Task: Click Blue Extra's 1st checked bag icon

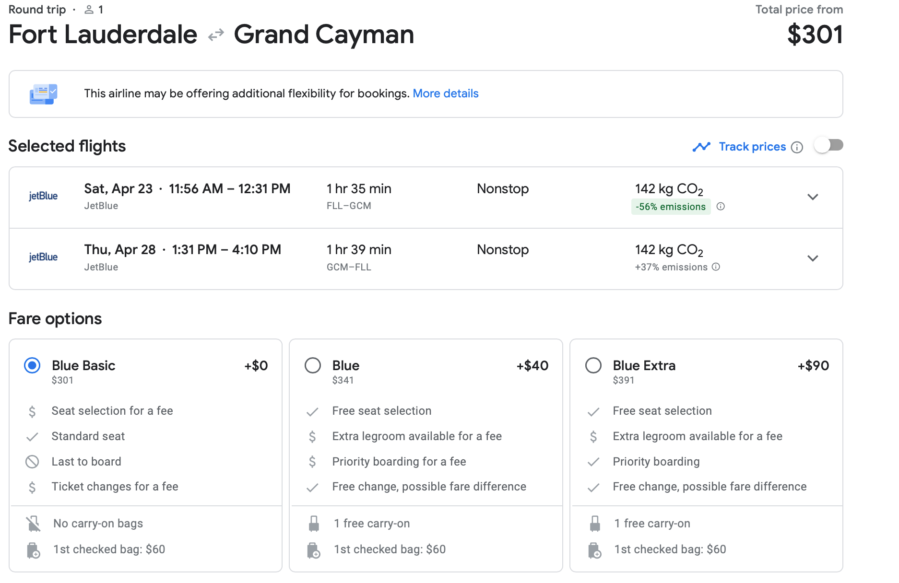Action: [x=595, y=550]
